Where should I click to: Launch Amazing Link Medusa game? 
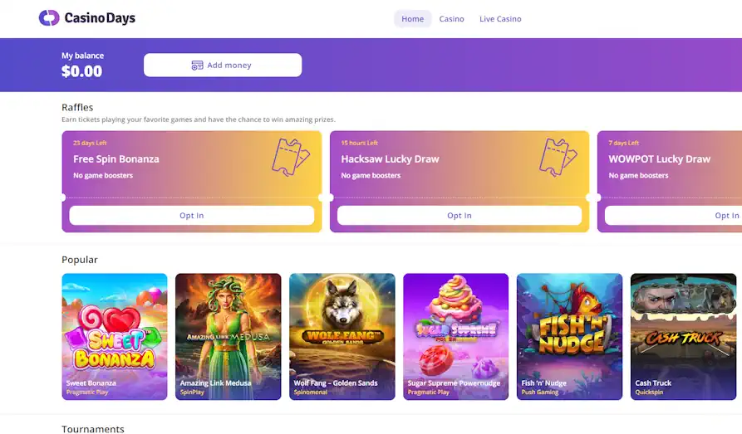tap(228, 337)
